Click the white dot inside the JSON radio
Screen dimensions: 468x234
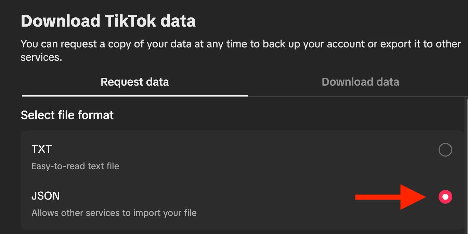[445, 197]
